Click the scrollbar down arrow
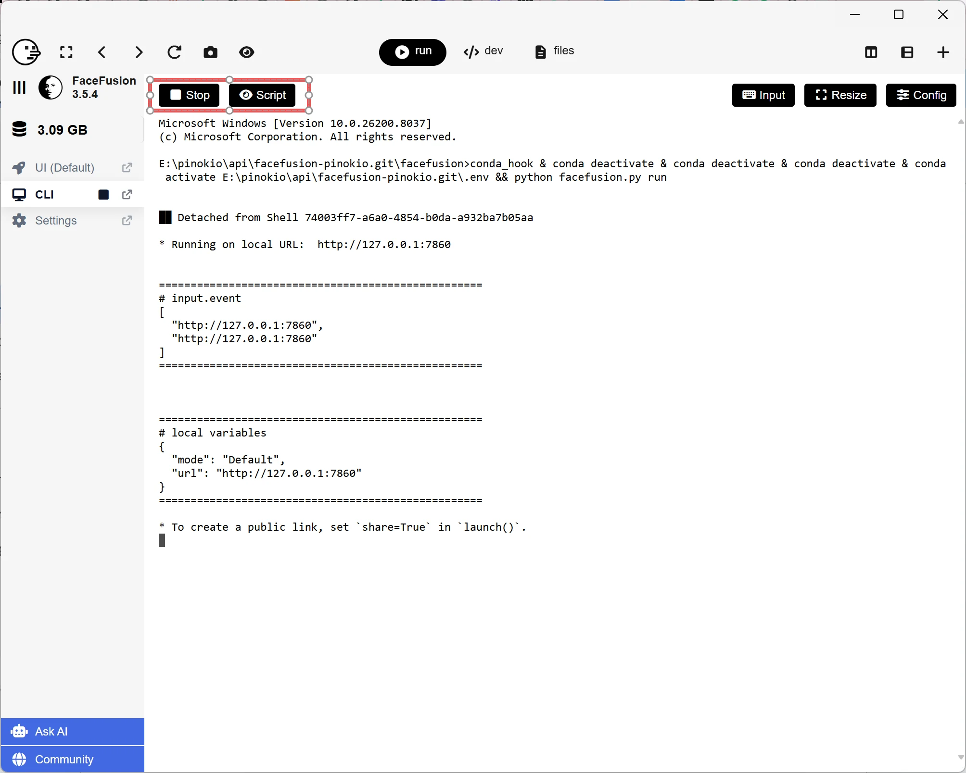Screen dimensions: 966x773 (961, 758)
